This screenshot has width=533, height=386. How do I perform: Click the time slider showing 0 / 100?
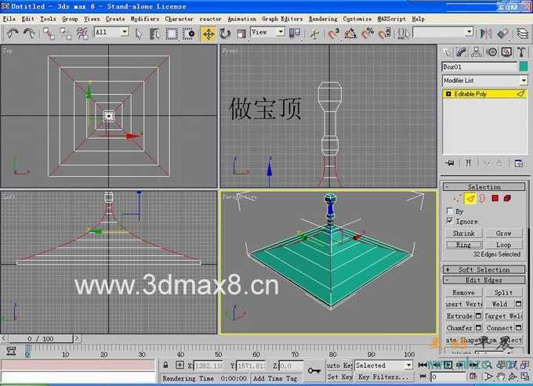click(40, 338)
